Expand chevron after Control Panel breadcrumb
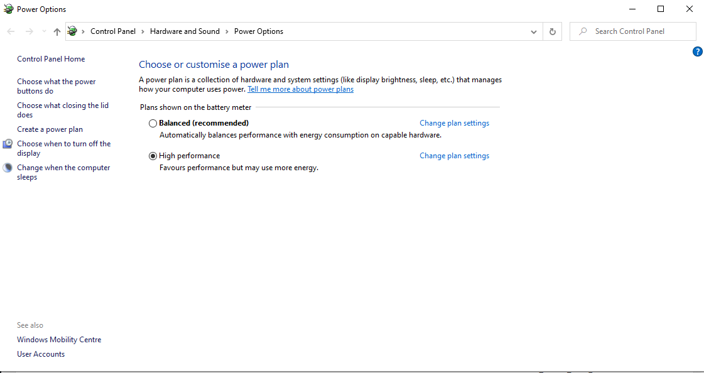Screen dimensions: 704x373 tap(143, 31)
